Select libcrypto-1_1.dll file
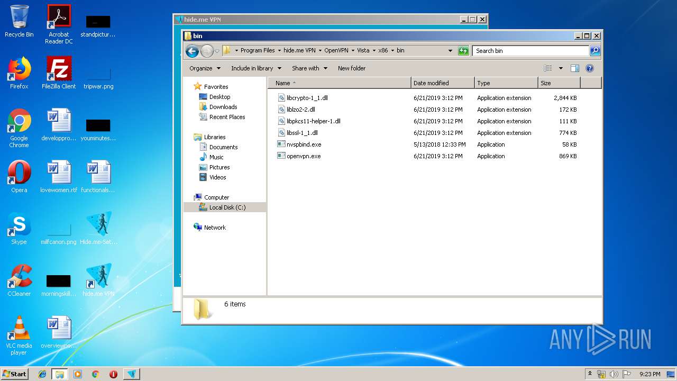 (x=307, y=98)
